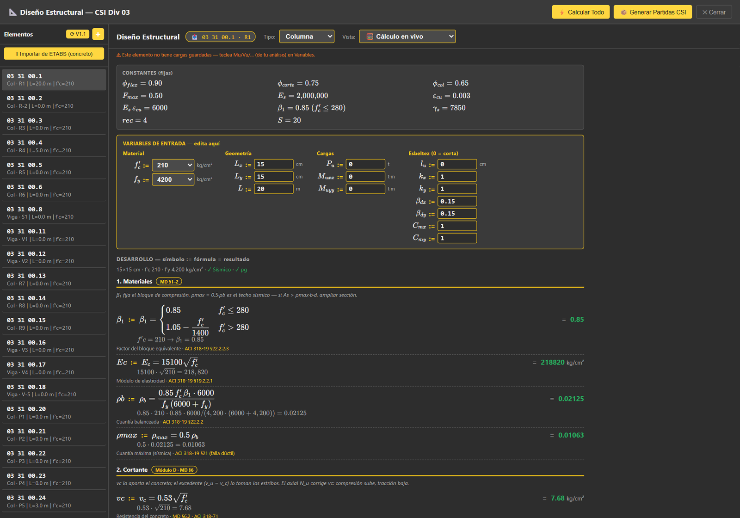Click the Ly input field
740x518 pixels.
273,177
